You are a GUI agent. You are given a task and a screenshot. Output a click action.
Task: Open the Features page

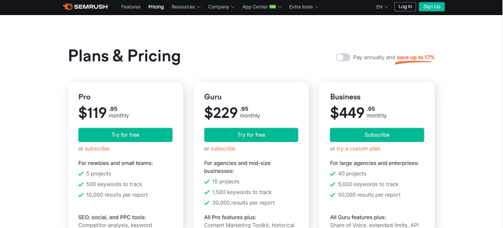click(131, 7)
